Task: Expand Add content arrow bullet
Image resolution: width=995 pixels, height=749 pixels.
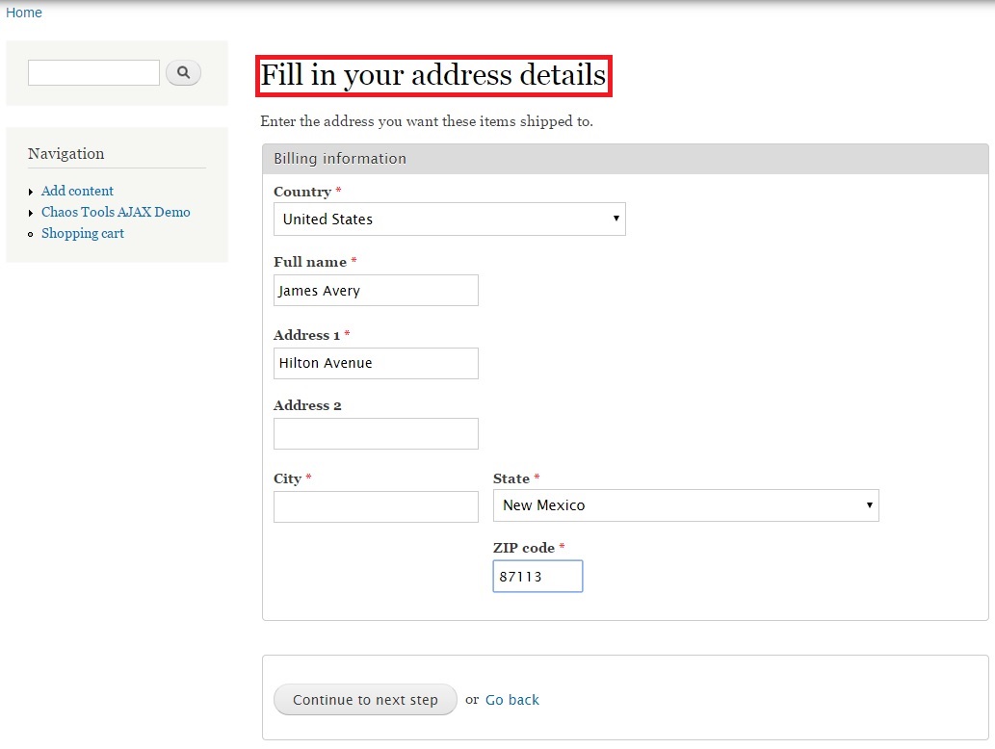Action: tap(31, 192)
